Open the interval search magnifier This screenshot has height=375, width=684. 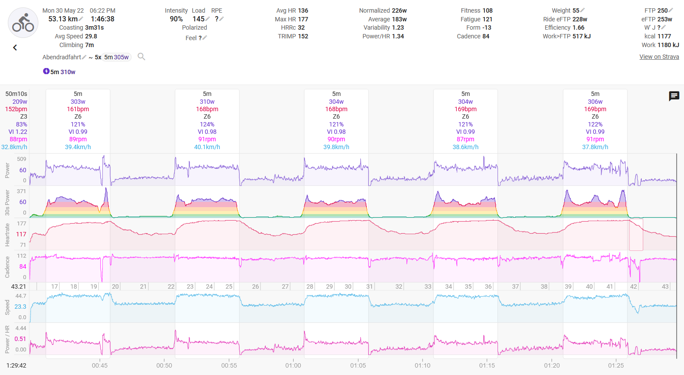(x=141, y=57)
